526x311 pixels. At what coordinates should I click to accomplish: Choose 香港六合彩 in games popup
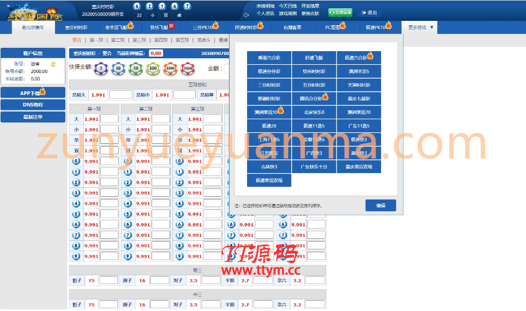[x=269, y=58]
